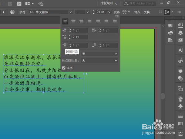This screenshot has width=185, height=139.
Task: Expand the envelope warp options dropdown arrow
Action: [129, 12]
